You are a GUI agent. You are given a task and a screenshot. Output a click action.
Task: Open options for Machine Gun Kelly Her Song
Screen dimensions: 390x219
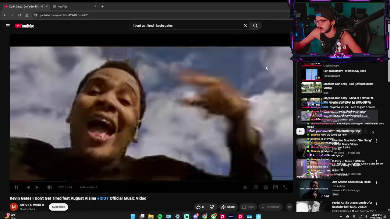point(376,141)
